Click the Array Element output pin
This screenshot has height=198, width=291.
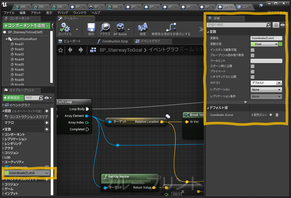point(87,116)
